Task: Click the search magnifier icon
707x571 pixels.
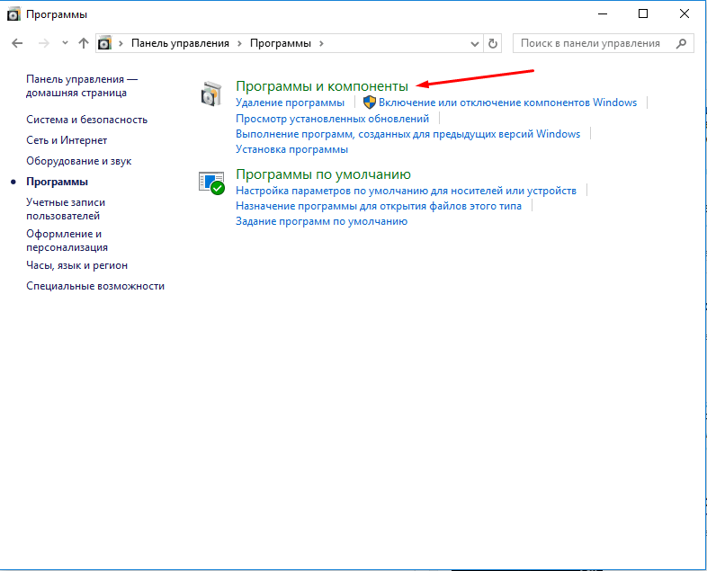Action: 681,43
